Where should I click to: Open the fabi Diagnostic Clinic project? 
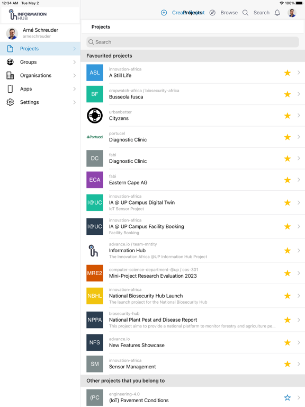[x=193, y=158]
